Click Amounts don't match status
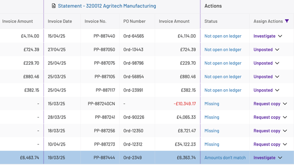The height and width of the screenshot is (165, 294). coord(225,158)
